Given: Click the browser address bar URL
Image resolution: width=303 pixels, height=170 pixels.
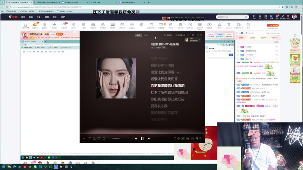Looking at the screenshot, I should pos(47,7).
